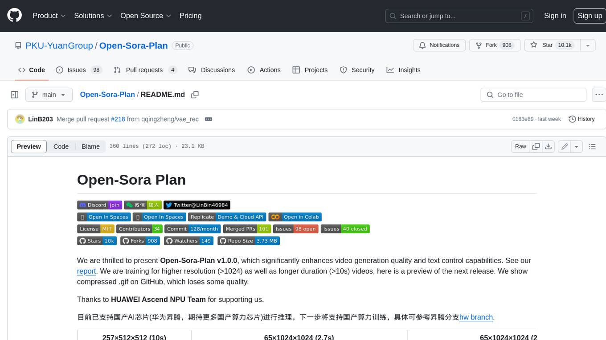606x340 pixels.
Task: Open the file History button
Action: coord(582,119)
